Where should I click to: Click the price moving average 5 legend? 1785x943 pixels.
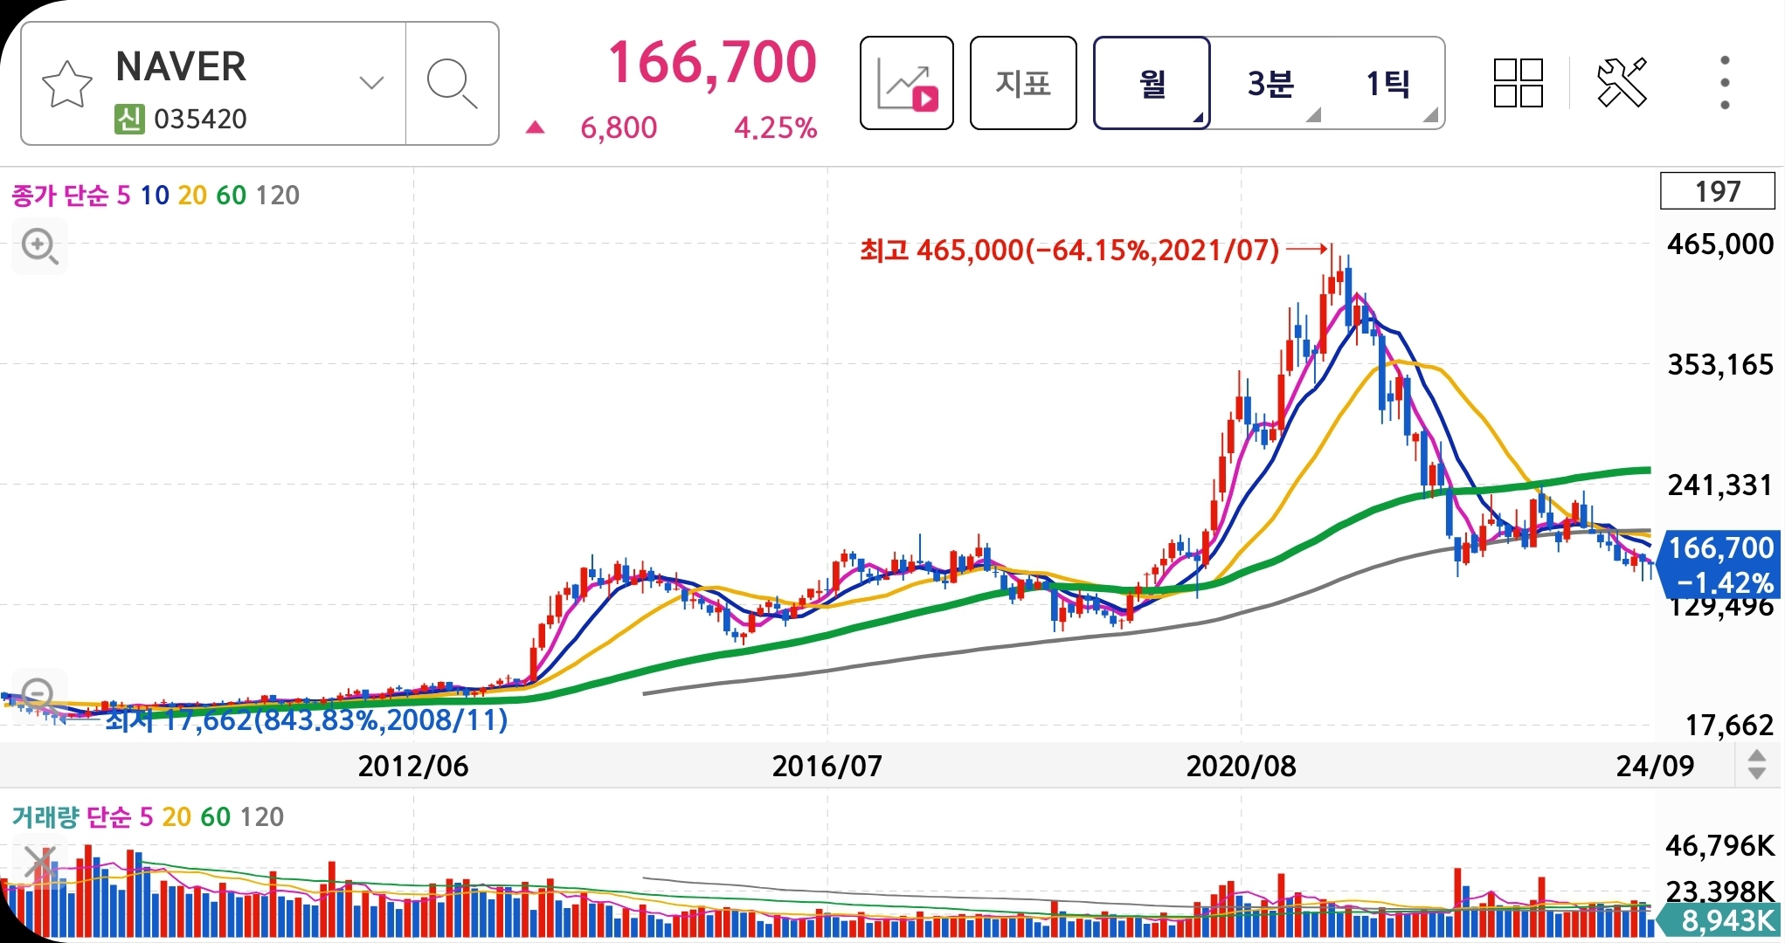click(x=123, y=195)
